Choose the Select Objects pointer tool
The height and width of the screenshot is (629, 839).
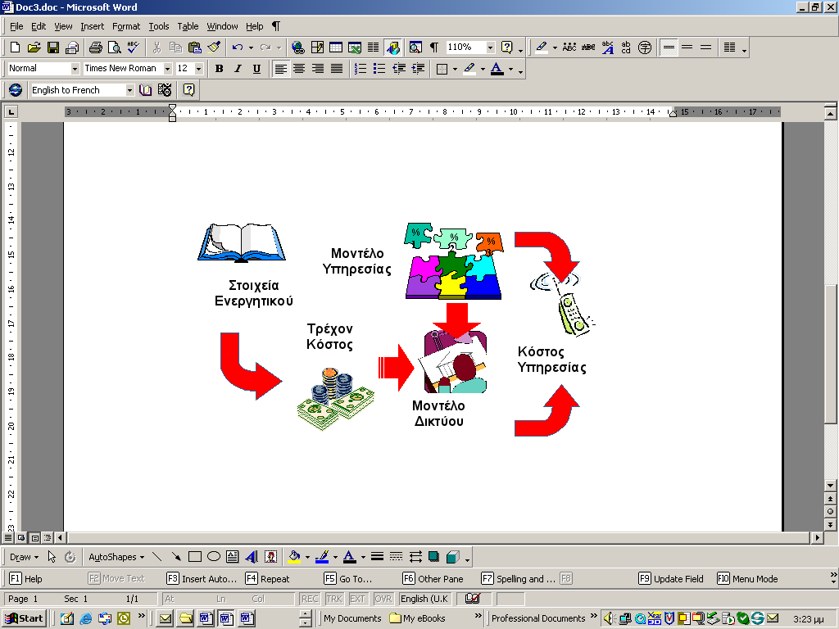(52, 557)
